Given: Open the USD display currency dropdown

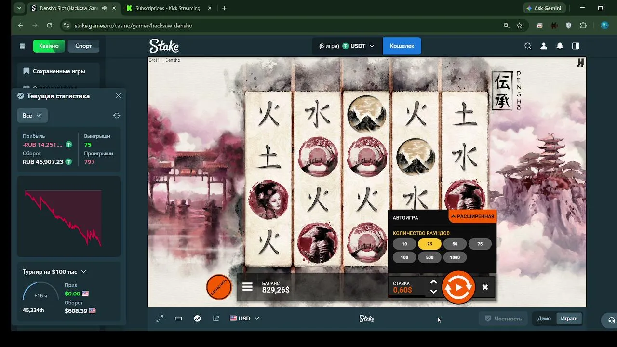Looking at the screenshot, I should 244,319.
